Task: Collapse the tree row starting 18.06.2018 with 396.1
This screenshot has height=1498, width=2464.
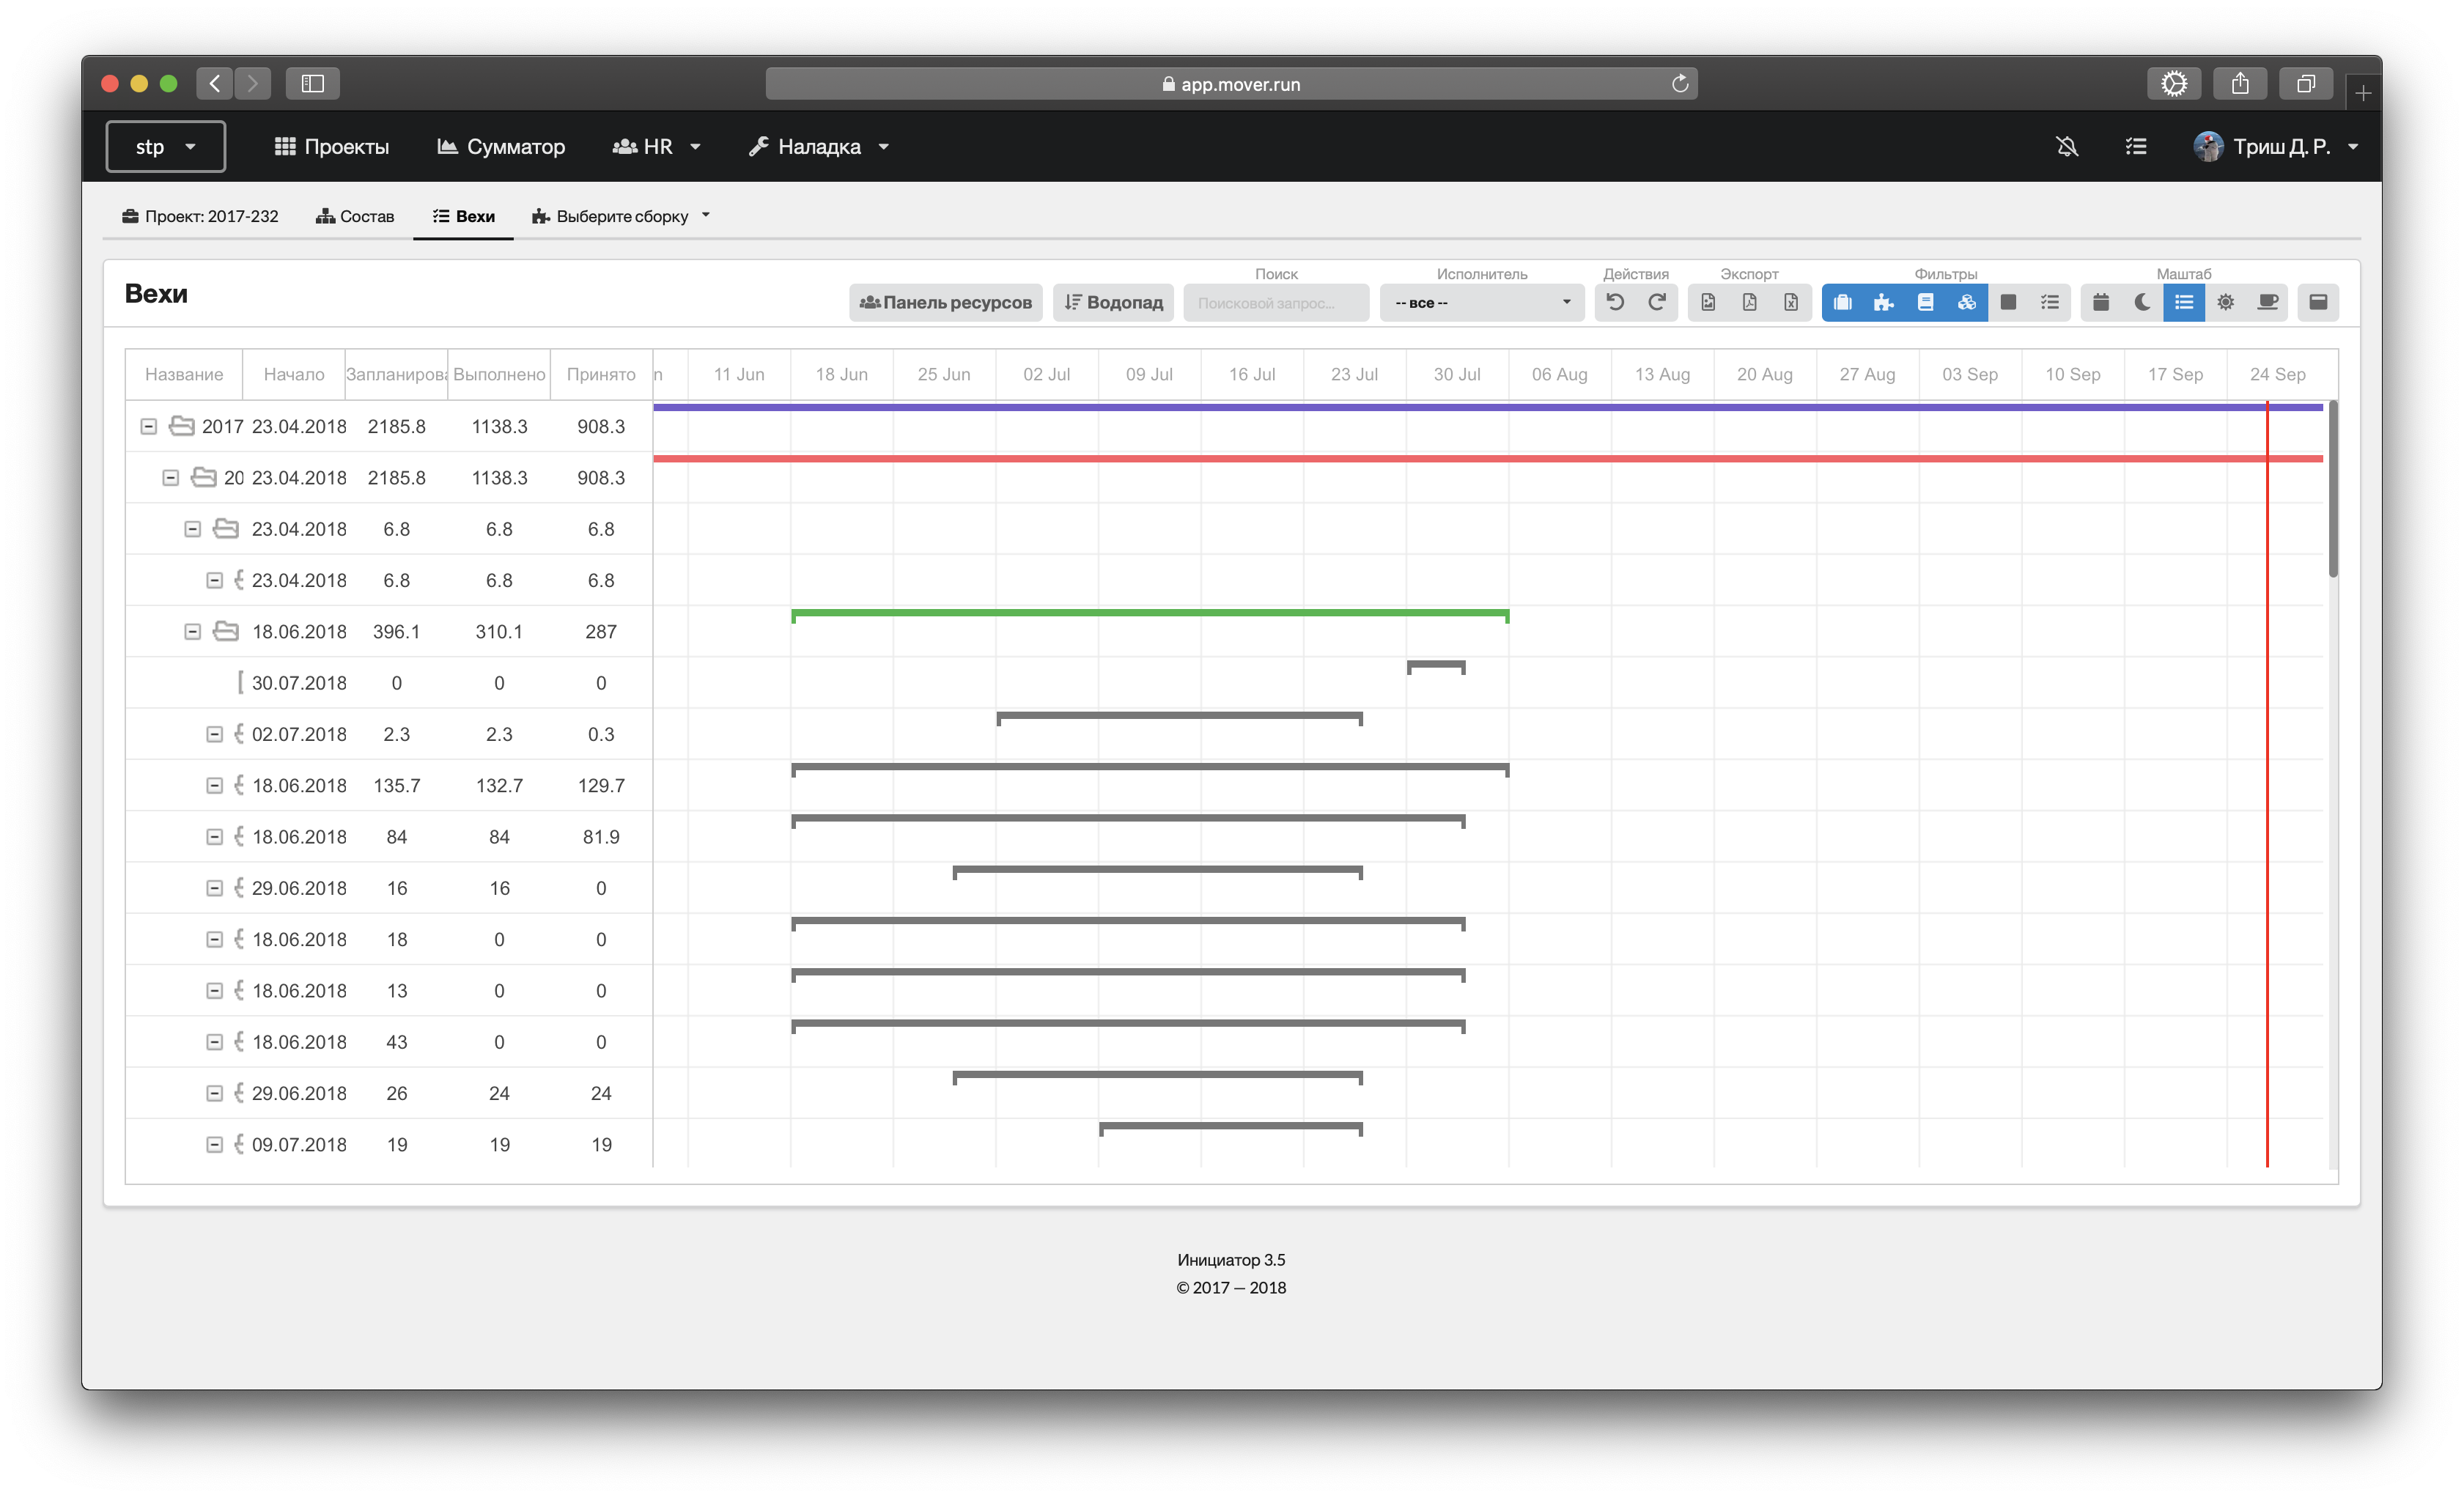Action: (x=193, y=632)
